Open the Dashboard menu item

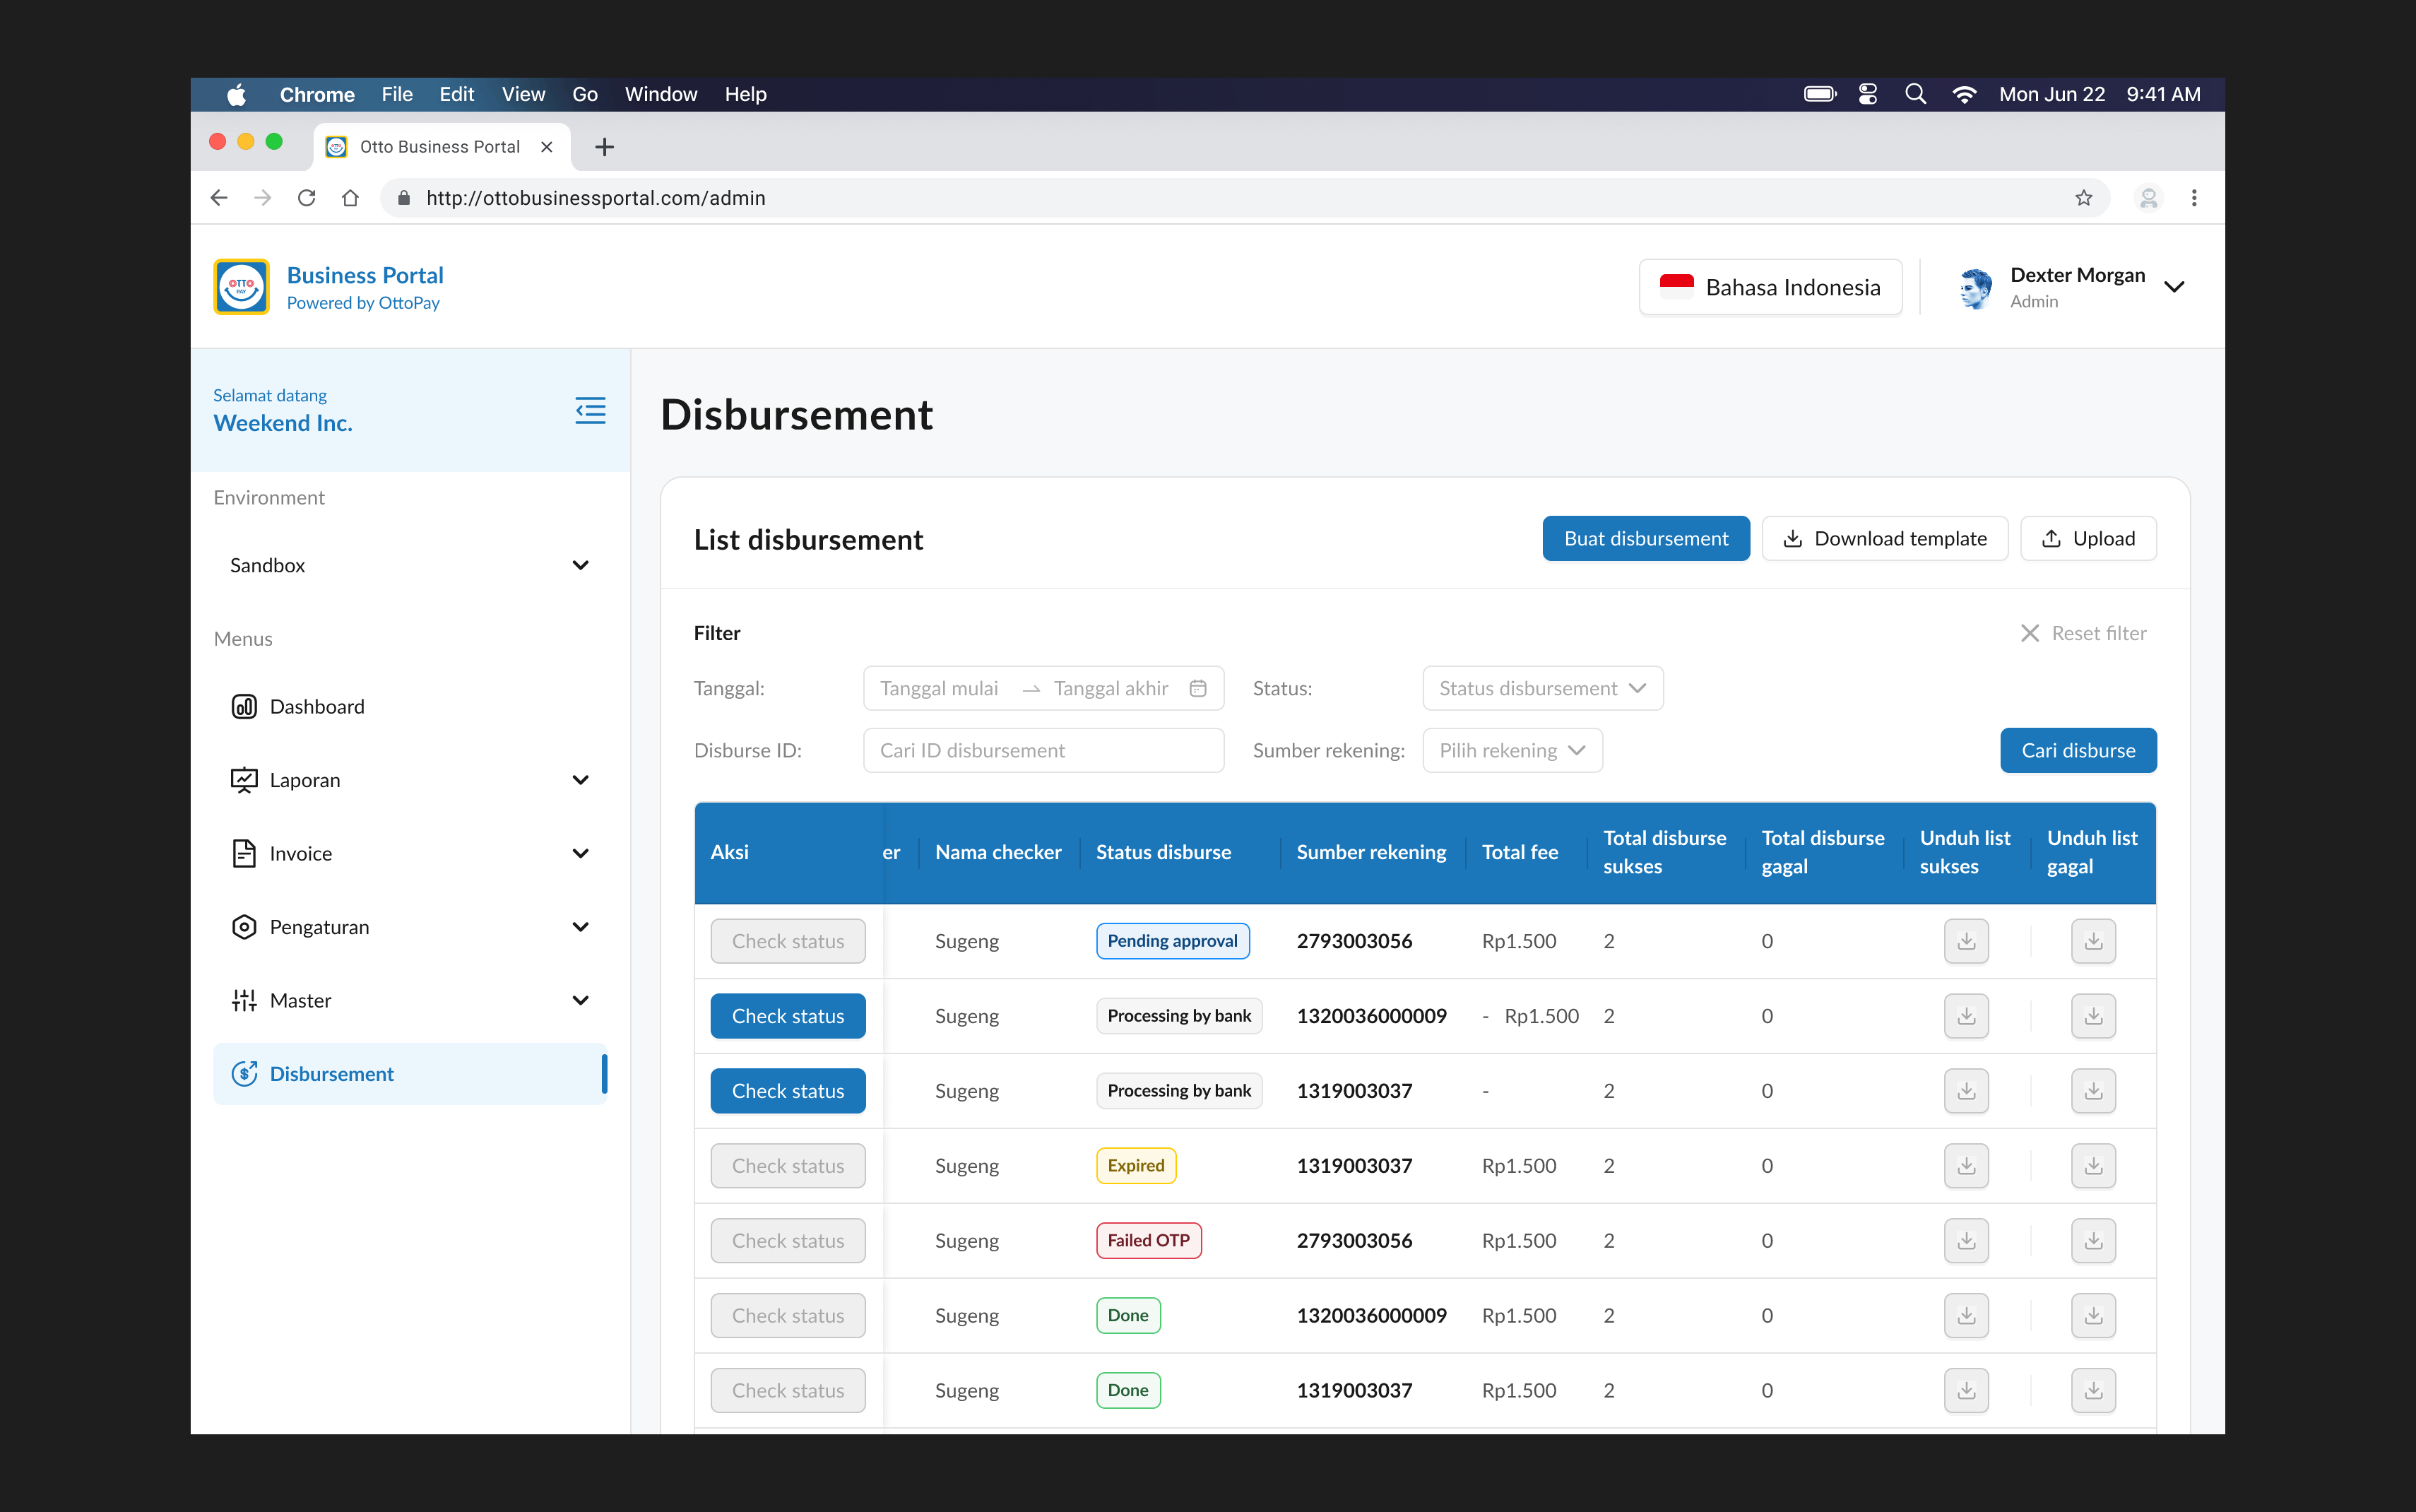coord(317,707)
